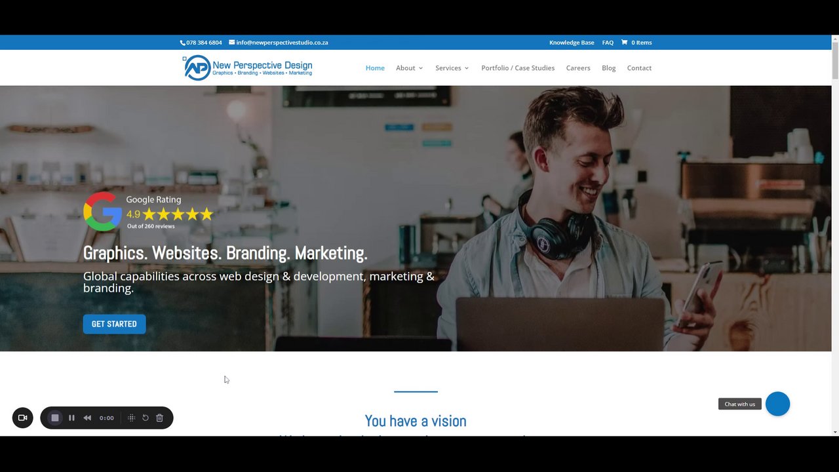Click the camera icon in the recorder bar
The height and width of the screenshot is (472, 839).
click(x=22, y=418)
